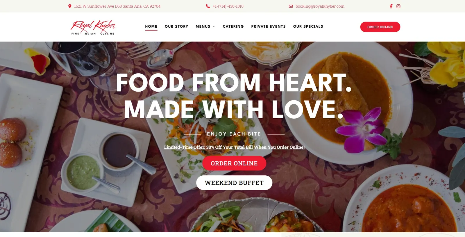Open the Menus navigation item
The image size is (465, 237).
203,26
